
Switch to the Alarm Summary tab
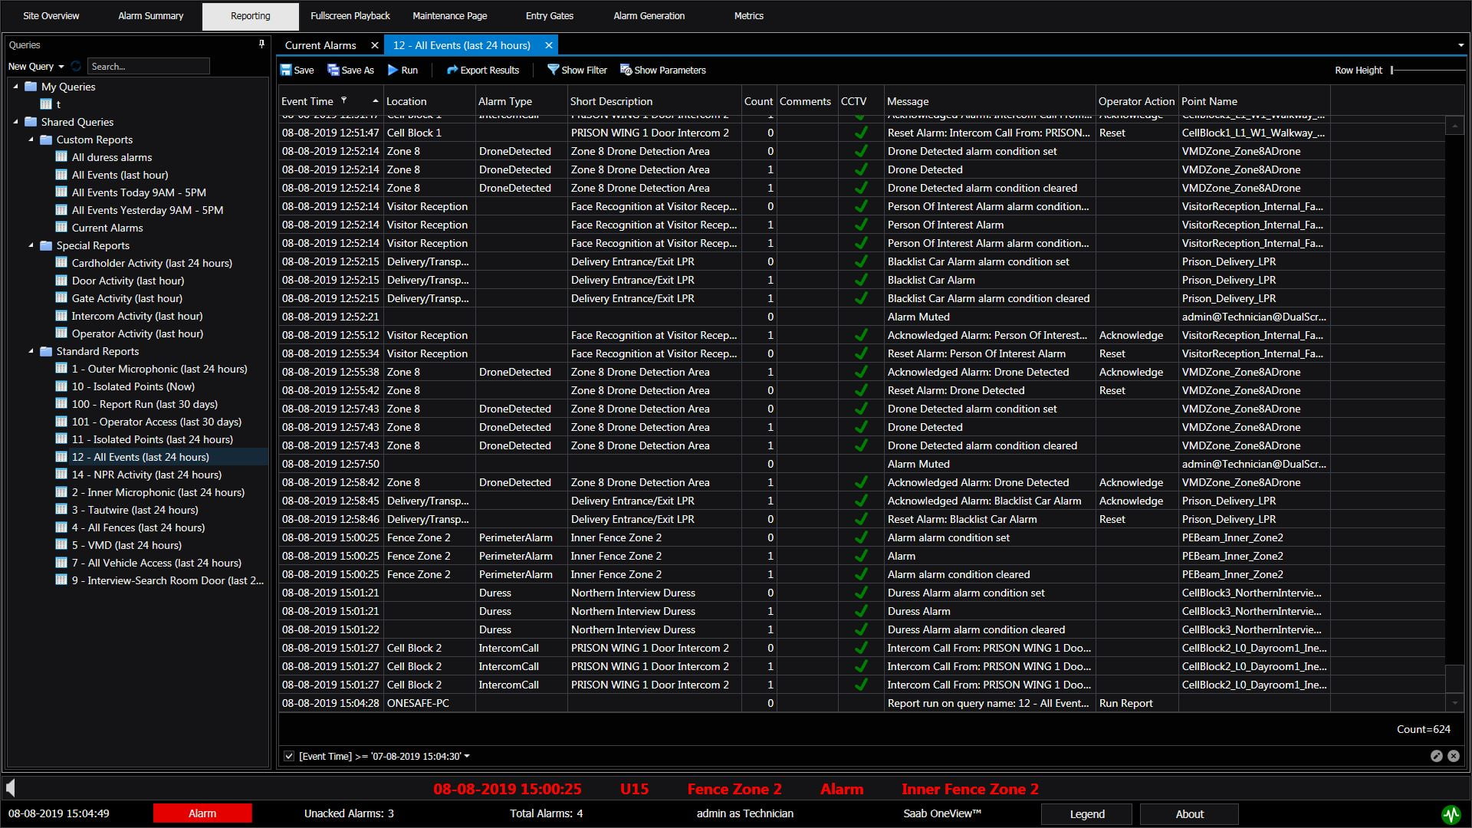click(150, 15)
